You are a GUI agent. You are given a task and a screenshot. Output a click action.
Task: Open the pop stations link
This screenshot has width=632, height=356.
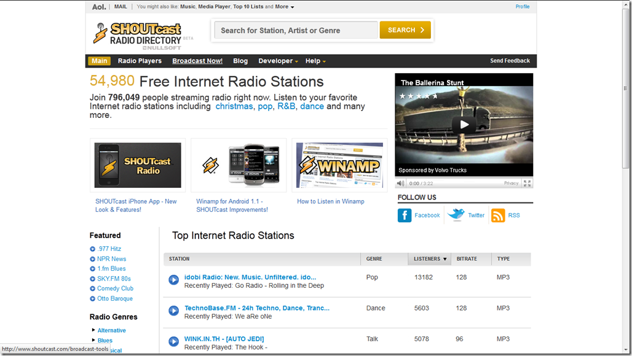[265, 107]
